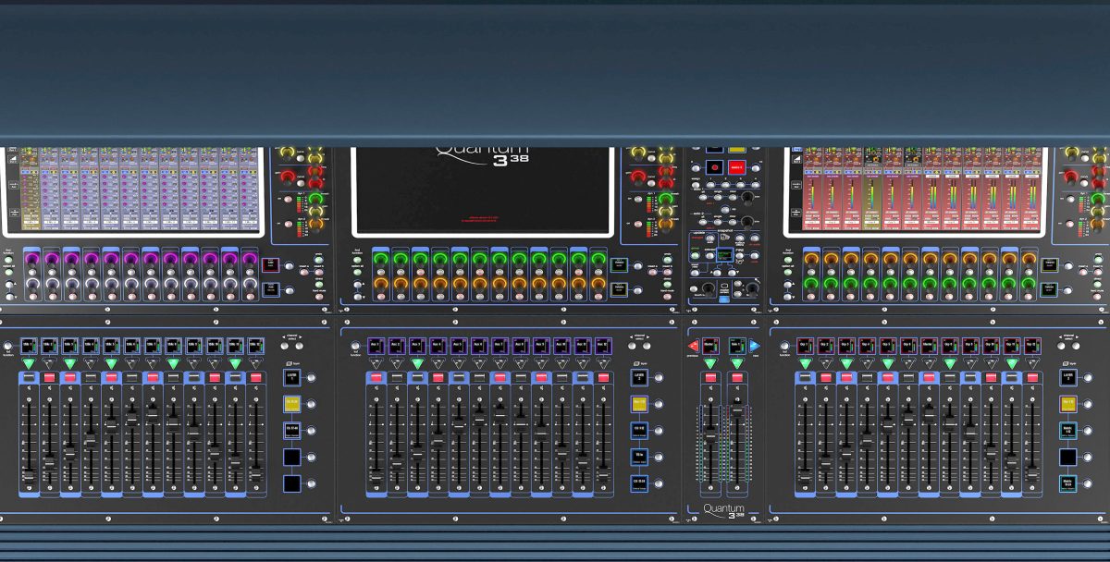The height and width of the screenshot is (562, 1110).
Task: Click the first orange top-row knob in right section
Action: click(811, 262)
